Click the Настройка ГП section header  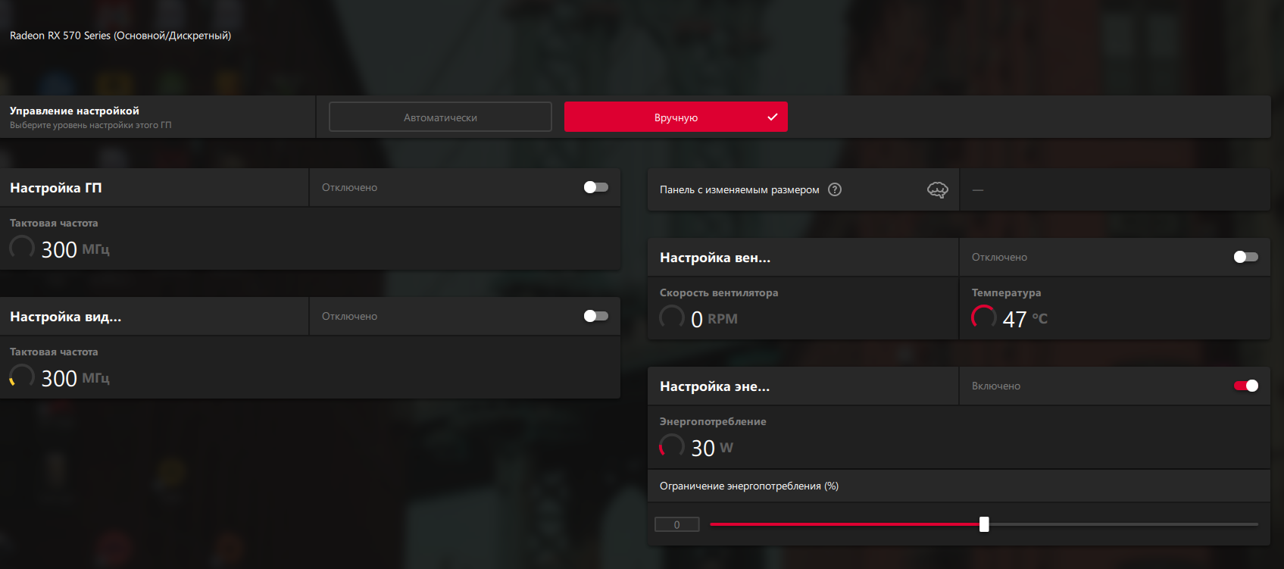[56, 188]
